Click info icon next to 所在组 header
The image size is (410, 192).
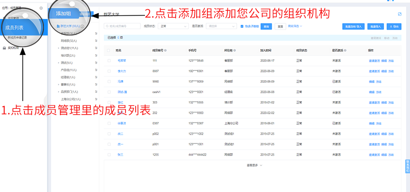(x=234, y=50)
